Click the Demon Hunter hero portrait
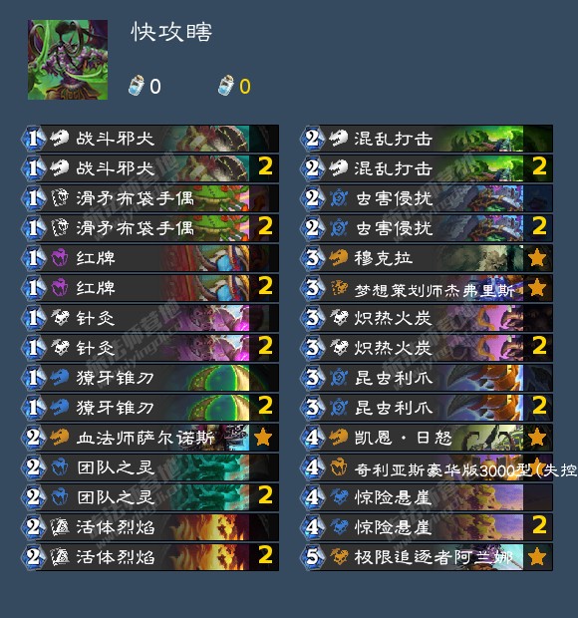The width and height of the screenshot is (578, 618). coord(68,60)
